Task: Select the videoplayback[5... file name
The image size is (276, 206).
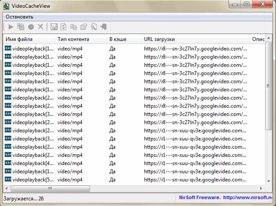Action: [x=33, y=180]
